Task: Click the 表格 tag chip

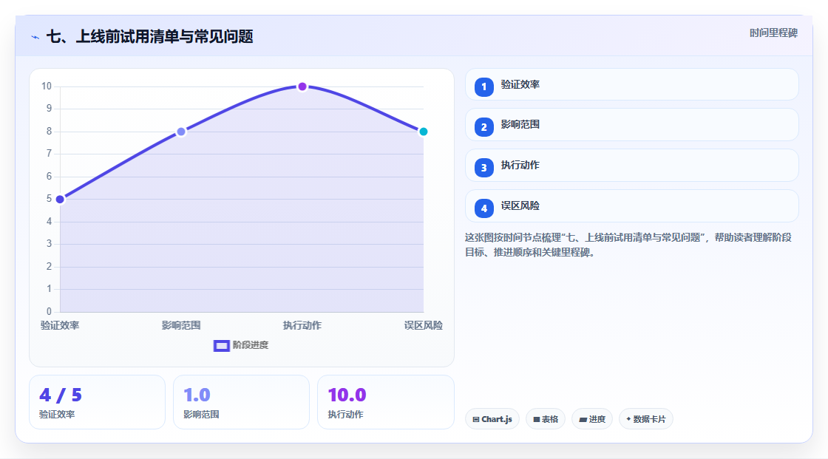Action: [x=546, y=419]
